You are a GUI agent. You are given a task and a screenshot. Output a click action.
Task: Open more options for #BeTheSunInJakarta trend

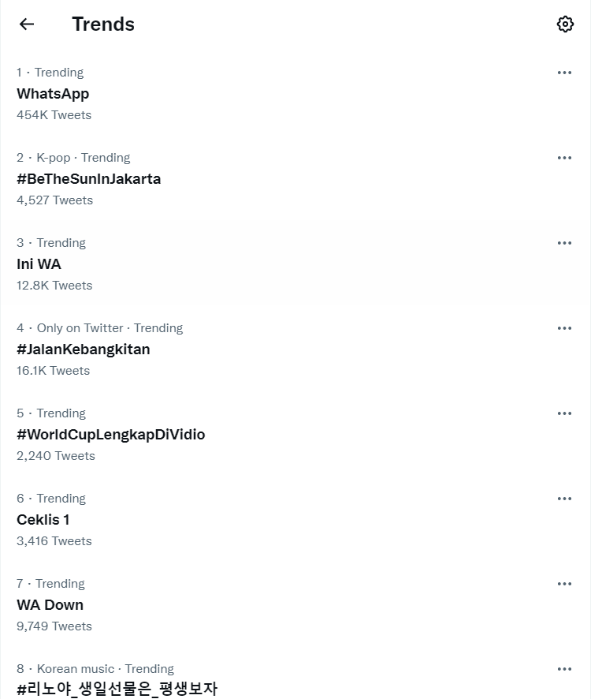pyautogui.click(x=564, y=158)
